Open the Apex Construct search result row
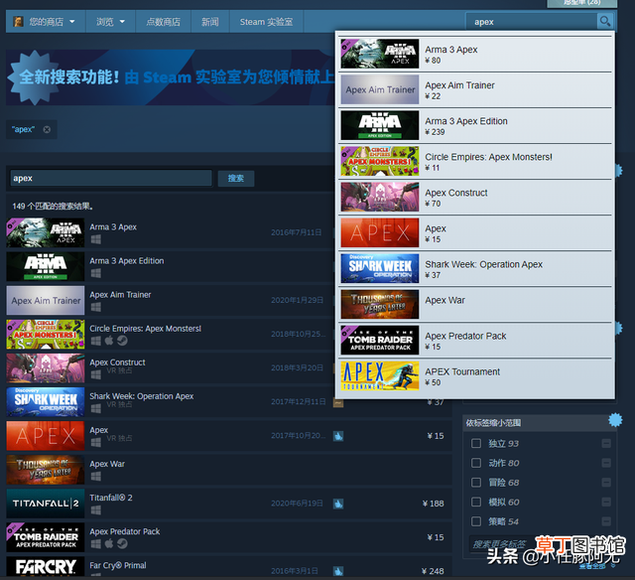635x580 pixels. click(x=170, y=368)
